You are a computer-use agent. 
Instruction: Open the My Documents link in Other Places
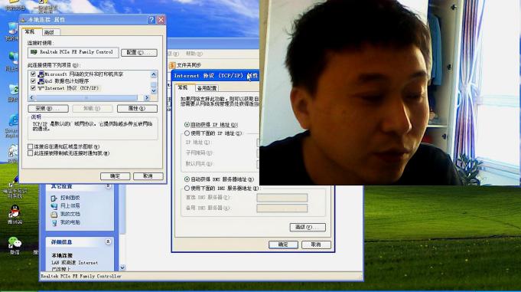[x=70, y=214]
